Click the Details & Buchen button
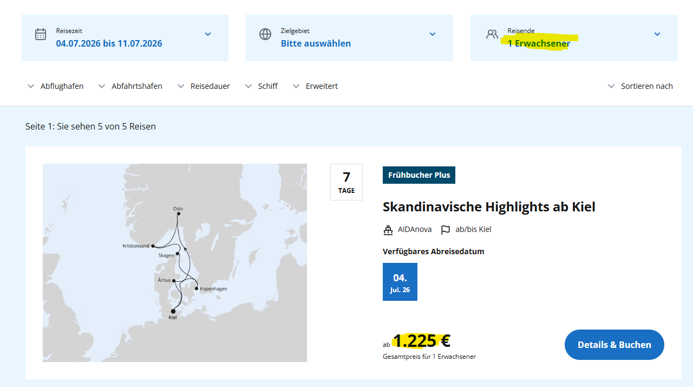This screenshot has height=387, width=693. click(614, 345)
